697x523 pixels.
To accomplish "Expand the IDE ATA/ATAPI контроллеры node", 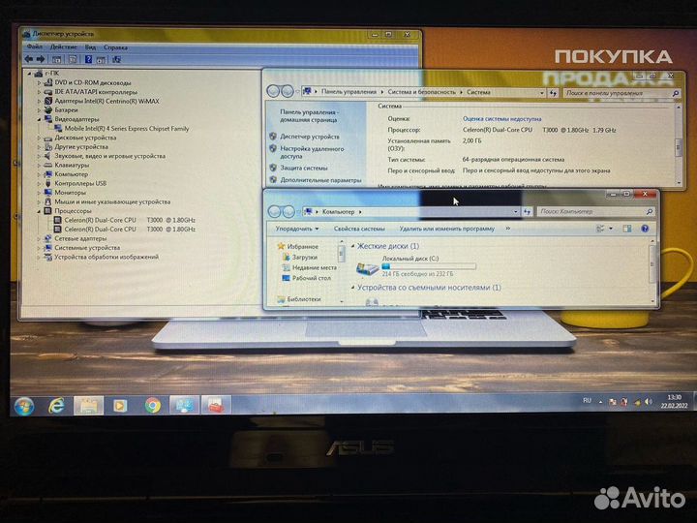I will 39,92.
